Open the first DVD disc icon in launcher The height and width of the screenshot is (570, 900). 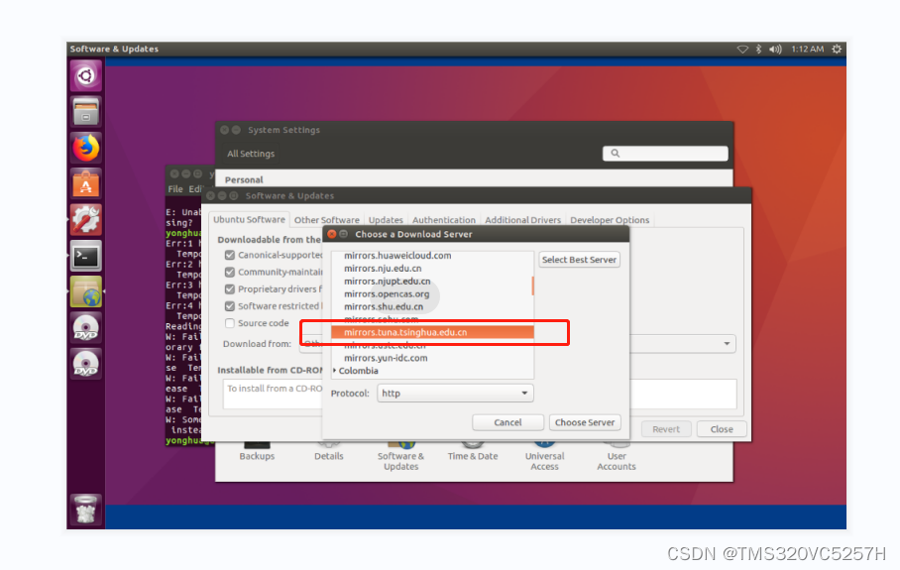click(86, 328)
